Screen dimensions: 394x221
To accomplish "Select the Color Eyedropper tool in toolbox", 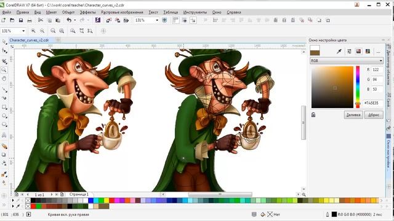I will click(4, 174).
